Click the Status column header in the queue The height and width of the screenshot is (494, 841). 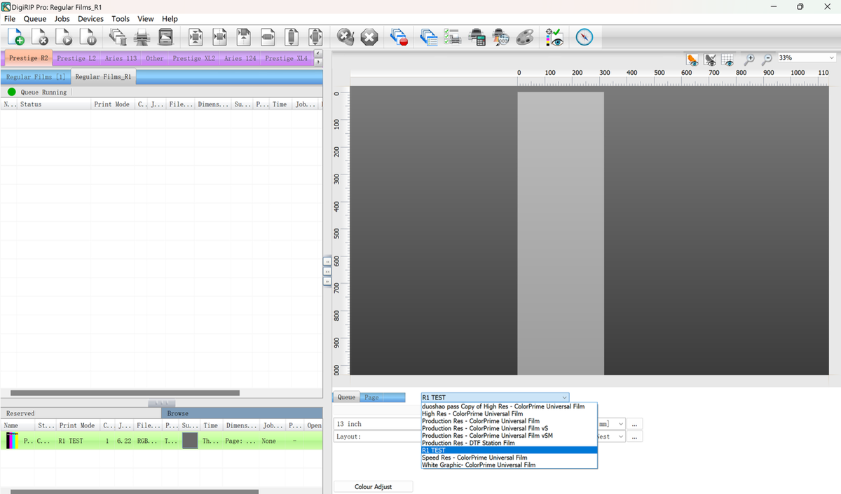coord(54,104)
